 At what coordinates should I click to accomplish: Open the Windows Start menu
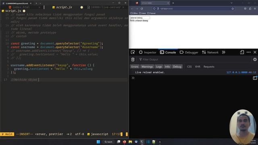98,142
